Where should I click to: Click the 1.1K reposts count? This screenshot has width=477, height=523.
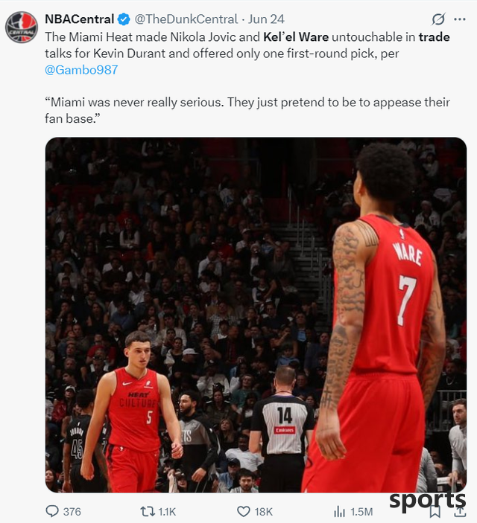tap(167, 512)
